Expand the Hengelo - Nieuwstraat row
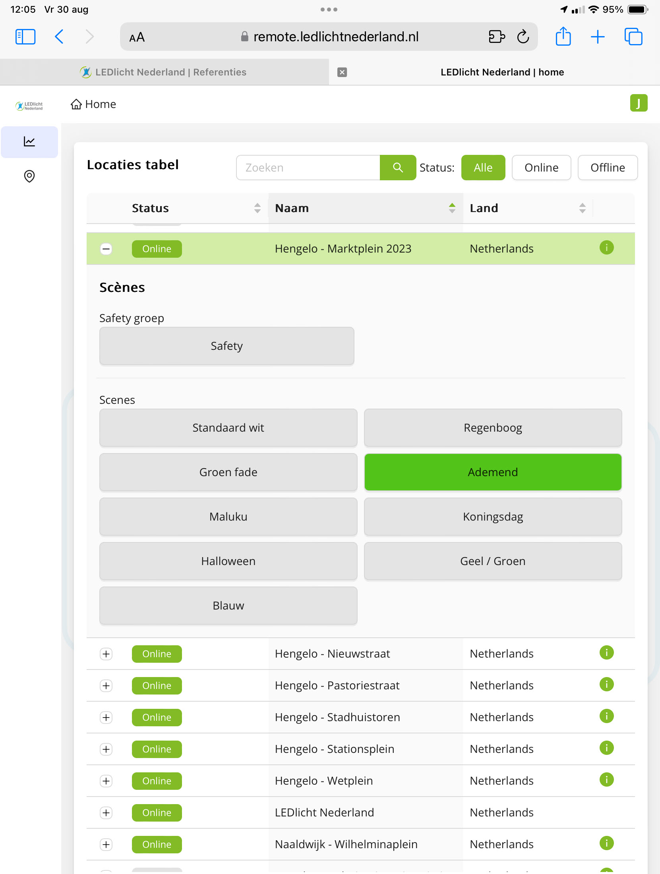Image resolution: width=660 pixels, height=874 pixels. pos(106,654)
